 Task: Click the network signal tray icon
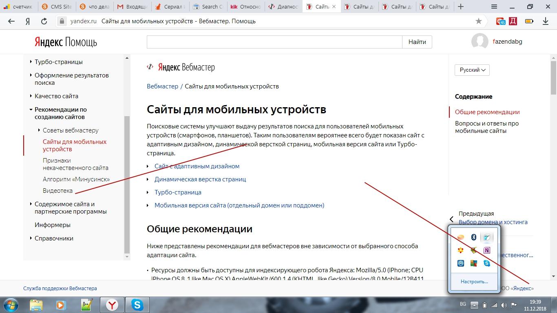coord(494,305)
